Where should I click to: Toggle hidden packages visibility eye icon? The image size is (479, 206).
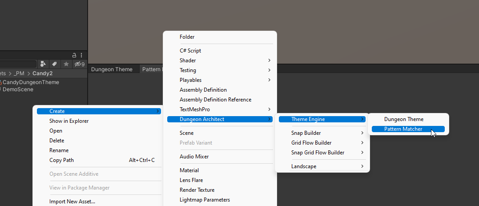tap(80, 64)
